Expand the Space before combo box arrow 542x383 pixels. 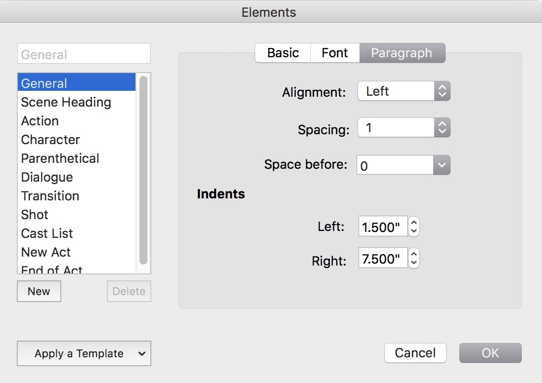[x=442, y=165]
